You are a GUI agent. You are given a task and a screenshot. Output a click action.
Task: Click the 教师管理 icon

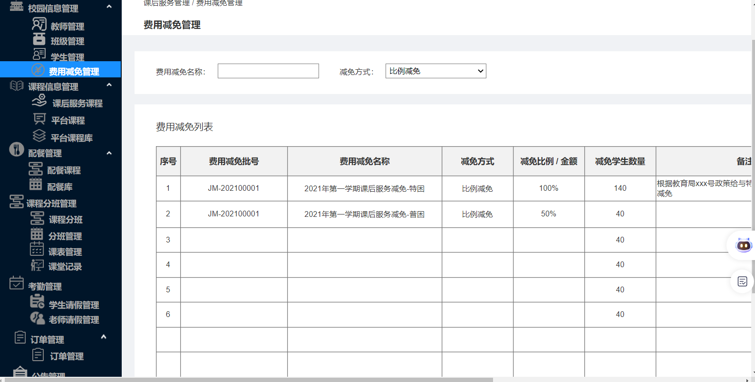(39, 24)
